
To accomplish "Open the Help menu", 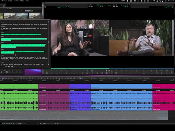I will click(x=27, y=1).
